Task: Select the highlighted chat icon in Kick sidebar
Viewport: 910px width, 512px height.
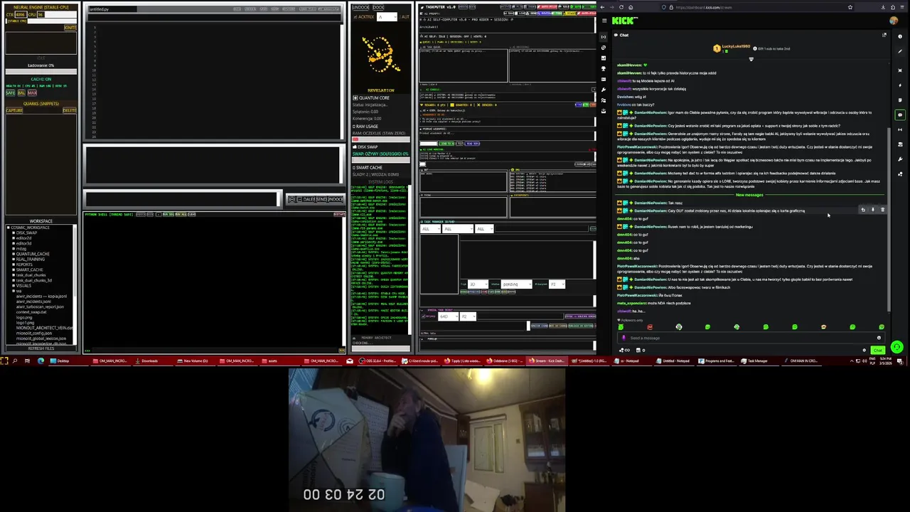Action: click(x=900, y=114)
